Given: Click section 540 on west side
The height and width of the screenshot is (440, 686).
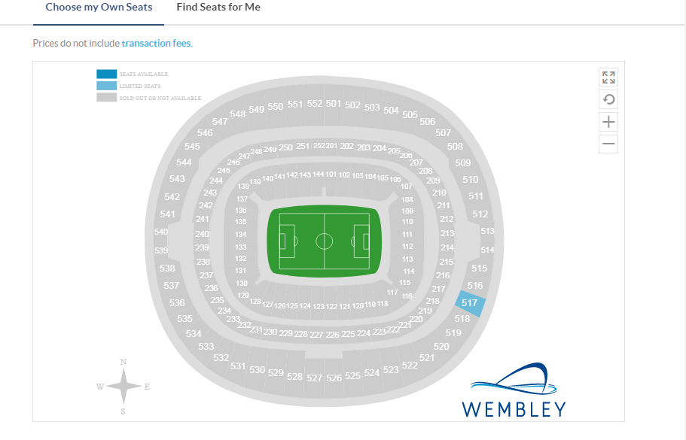Looking at the screenshot, I should click(x=161, y=232).
